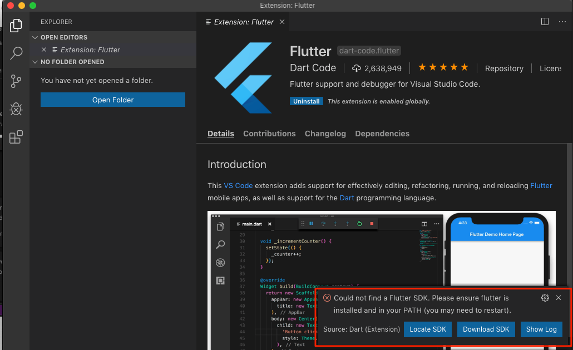Follow the Flutter link in introduction
Image resolution: width=573 pixels, height=350 pixels.
pos(541,186)
